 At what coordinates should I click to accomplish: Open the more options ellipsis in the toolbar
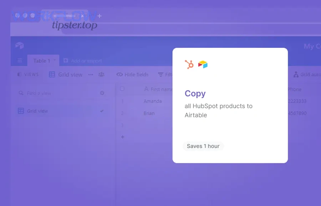[91, 74]
